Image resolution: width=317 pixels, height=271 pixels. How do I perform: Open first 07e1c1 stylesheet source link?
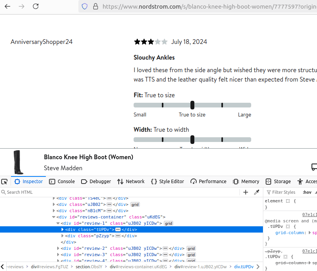tap(310, 215)
